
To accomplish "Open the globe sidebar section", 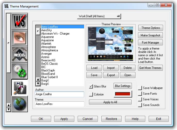I will coord(20,104).
